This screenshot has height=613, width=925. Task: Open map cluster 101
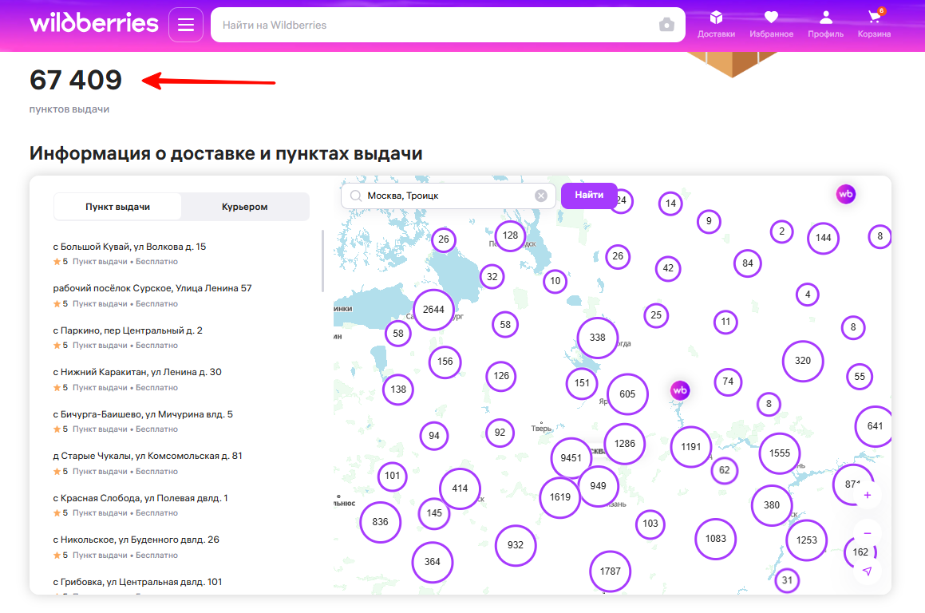[393, 476]
